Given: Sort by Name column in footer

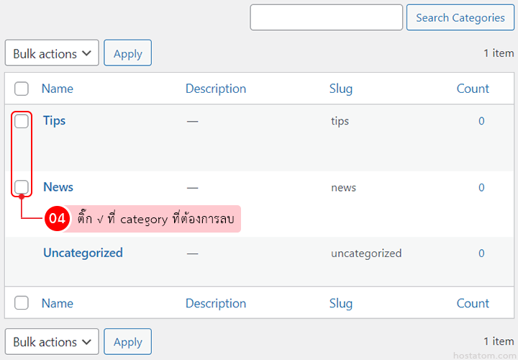Looking at the screenshot, I should [58, 303].
